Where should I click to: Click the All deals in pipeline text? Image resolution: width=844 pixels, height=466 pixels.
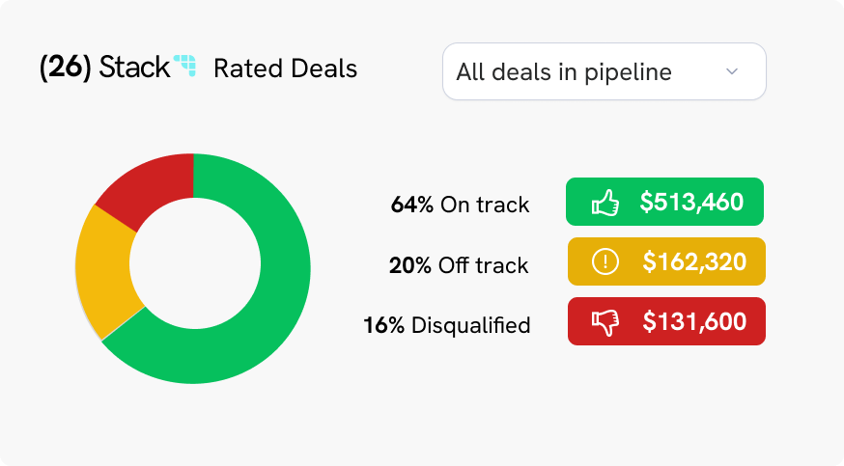point(564,72)
